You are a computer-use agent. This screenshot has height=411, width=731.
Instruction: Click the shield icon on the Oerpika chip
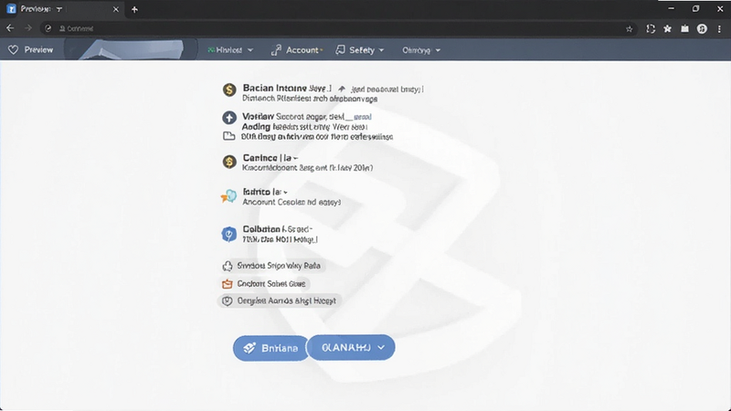tap(227, 301)
